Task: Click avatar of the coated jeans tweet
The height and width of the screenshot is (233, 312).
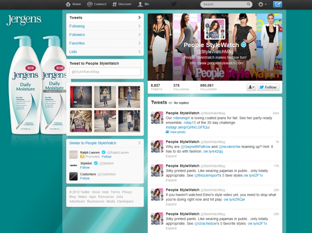Action: pos(157,118)
